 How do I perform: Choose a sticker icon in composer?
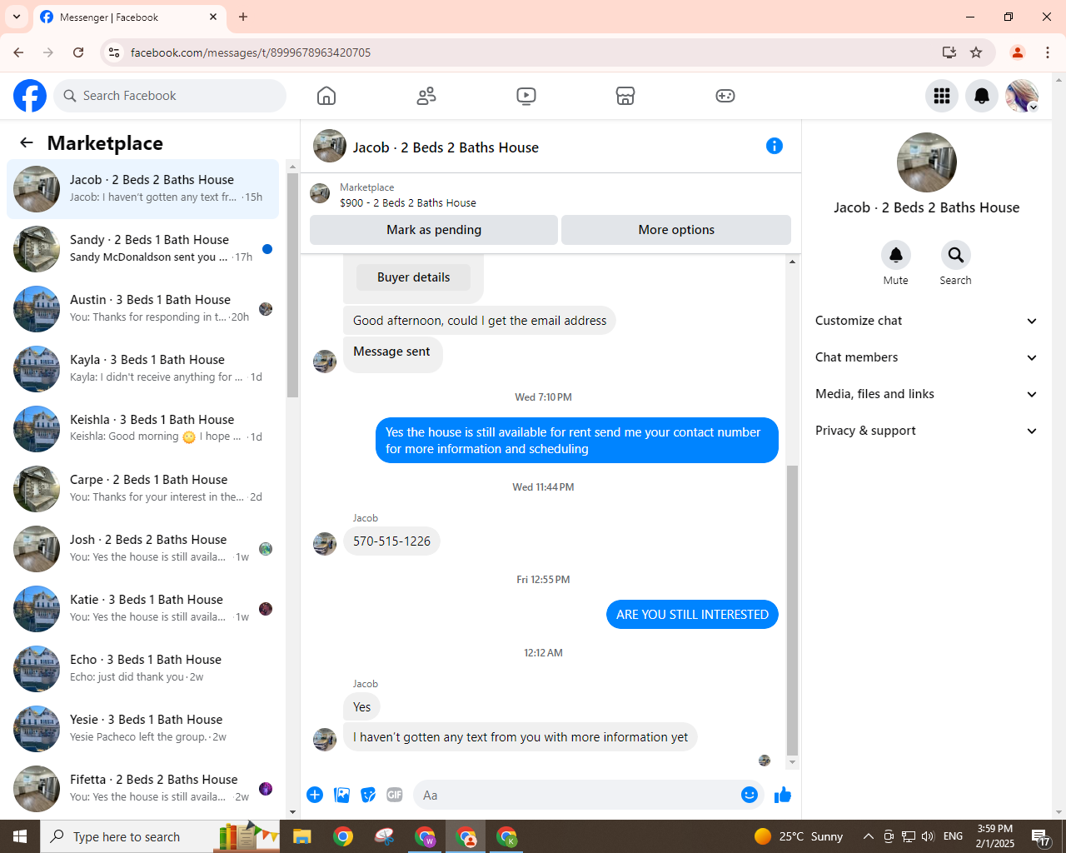click(368, 795)
